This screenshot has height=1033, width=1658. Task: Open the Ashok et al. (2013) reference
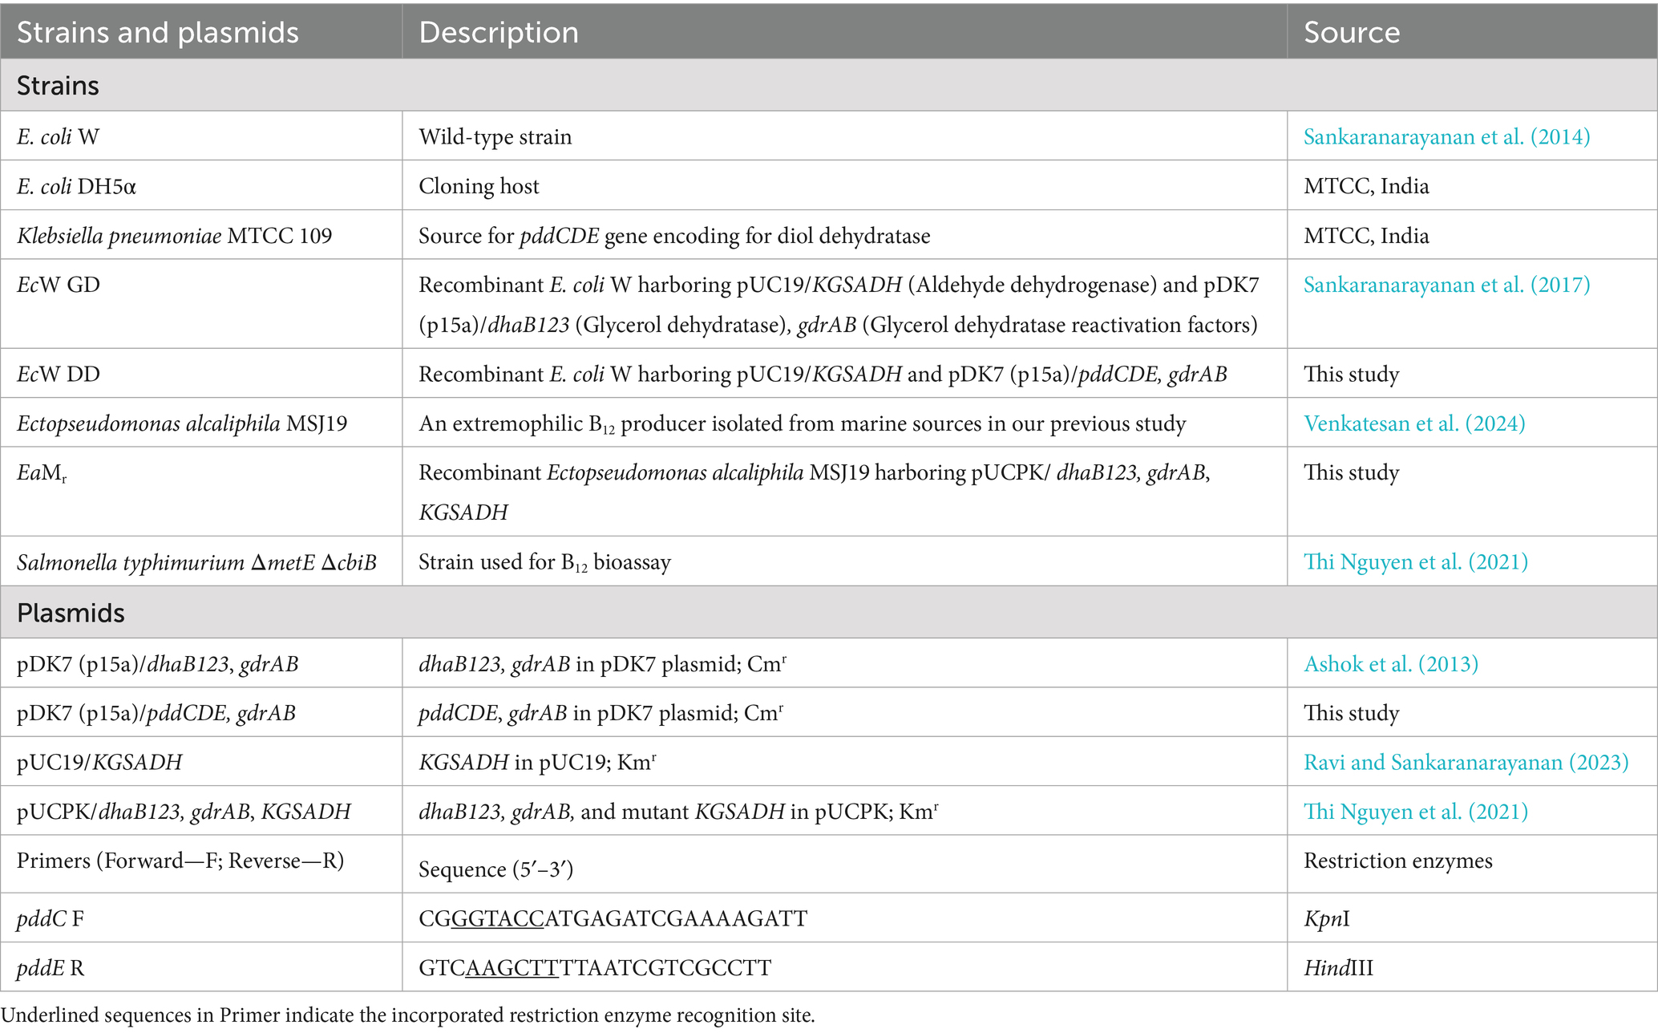pos(1391,663)
